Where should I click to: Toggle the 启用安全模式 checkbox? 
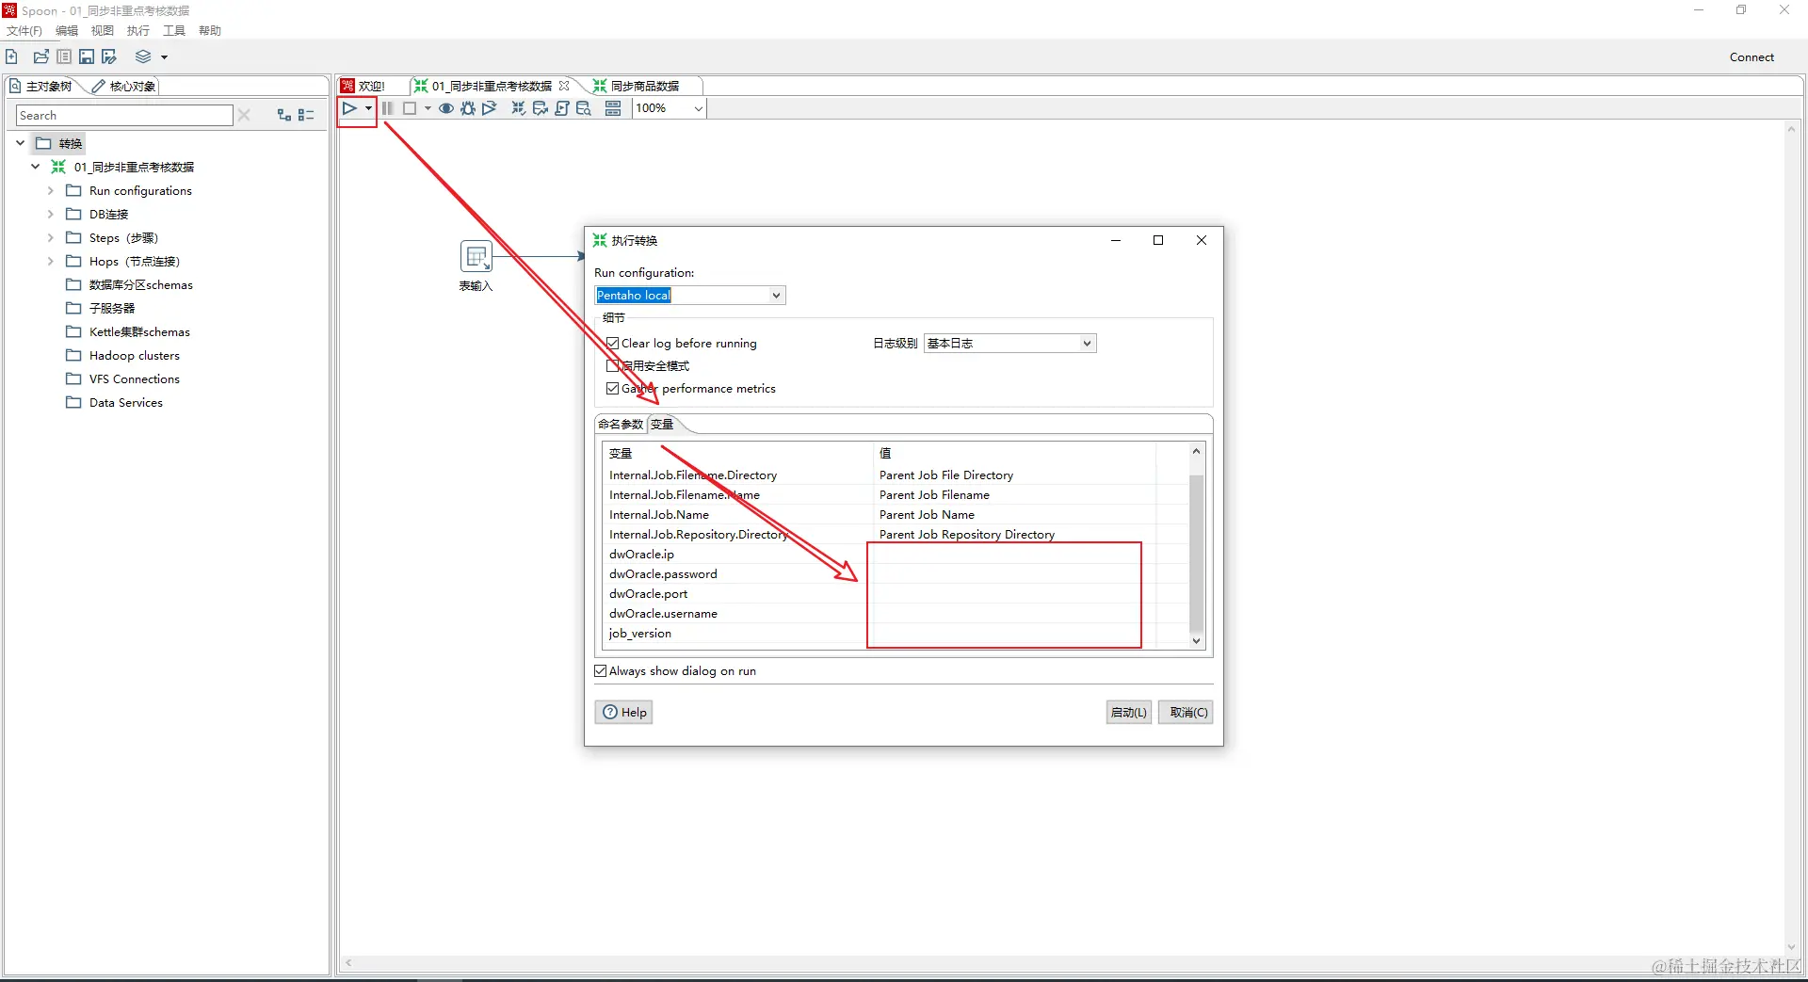tap(613, 365)
